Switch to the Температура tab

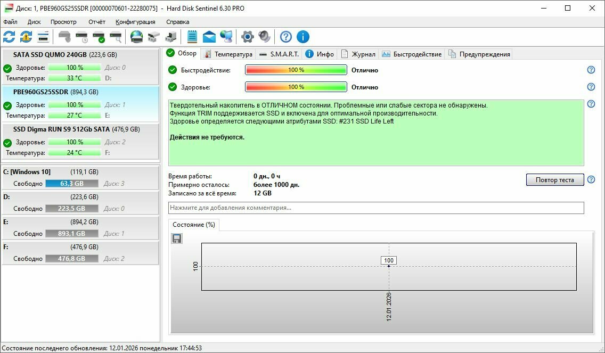pyautogui.click(x=228, y=54)
